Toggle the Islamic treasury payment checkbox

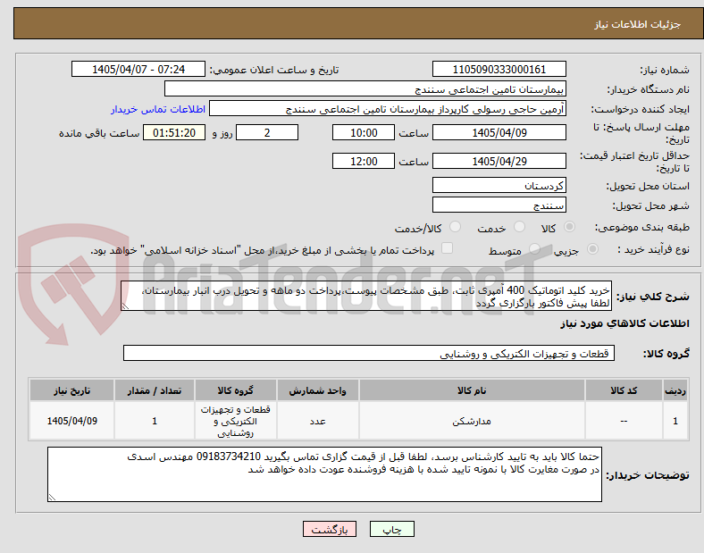tap(447, 248)
